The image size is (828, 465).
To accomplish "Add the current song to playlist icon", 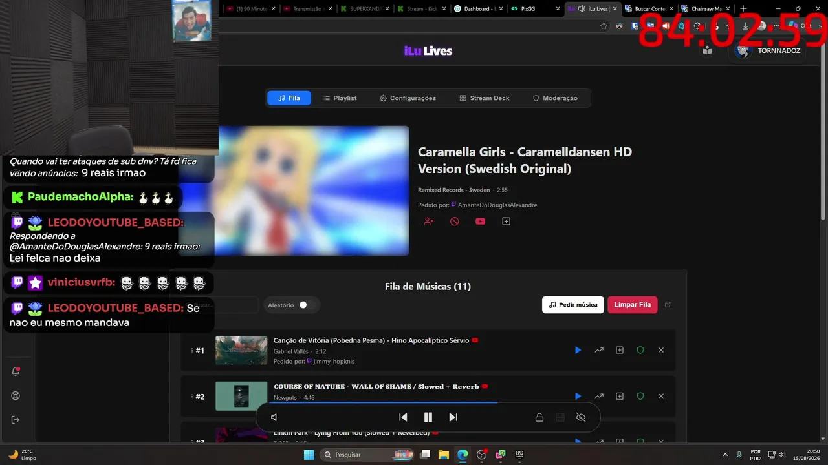I will coord(506,222).
